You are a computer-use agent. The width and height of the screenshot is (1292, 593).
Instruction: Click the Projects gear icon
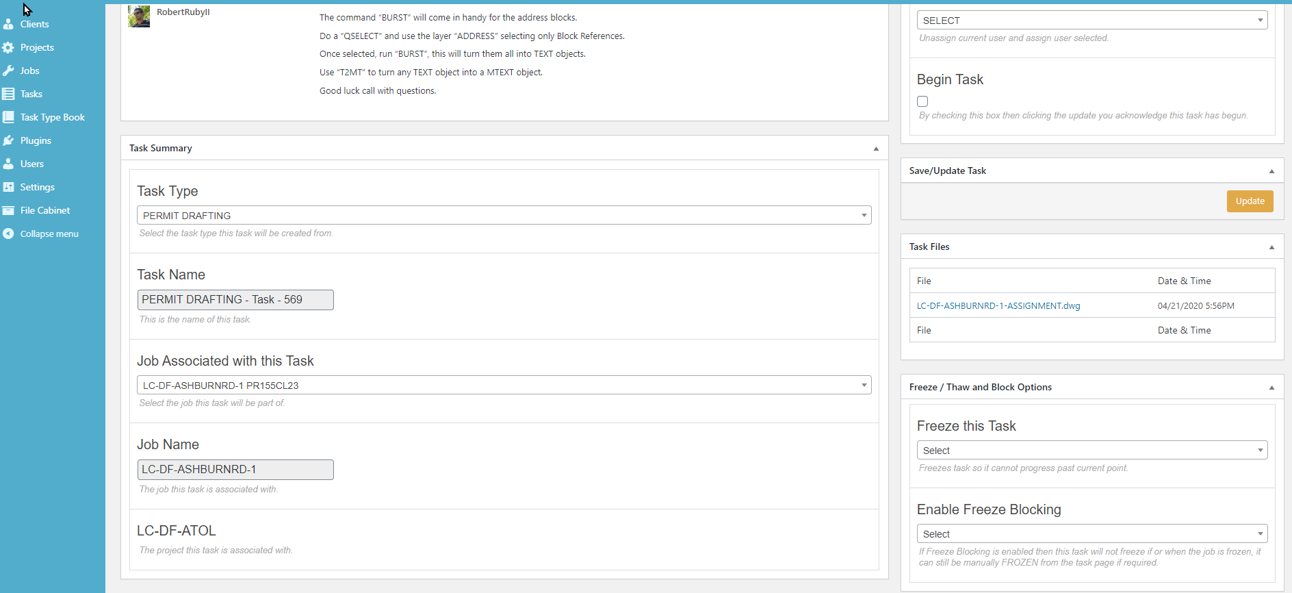tap(8, 47)
